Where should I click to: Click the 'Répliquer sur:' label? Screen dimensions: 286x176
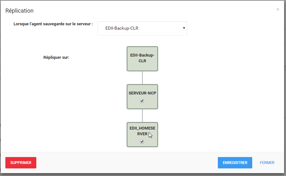click(x=56, y=58)
